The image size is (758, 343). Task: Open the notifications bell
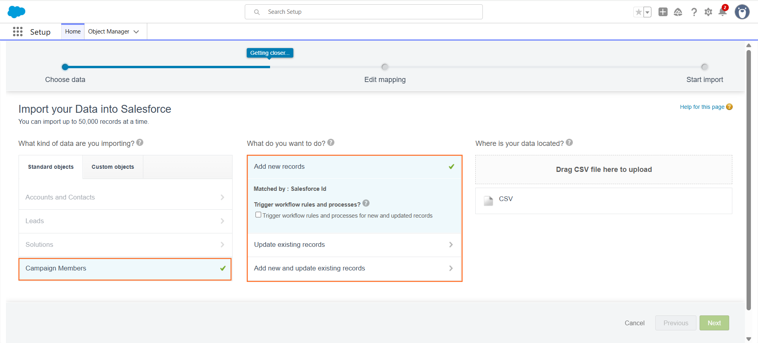(x=722, y=12)
